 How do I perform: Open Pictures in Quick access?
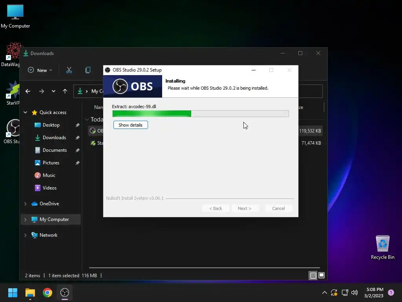[51, 163]
